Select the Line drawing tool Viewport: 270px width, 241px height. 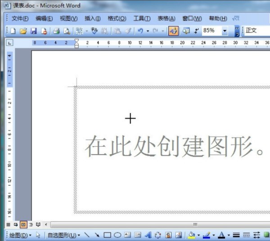[x=87, y=235]
